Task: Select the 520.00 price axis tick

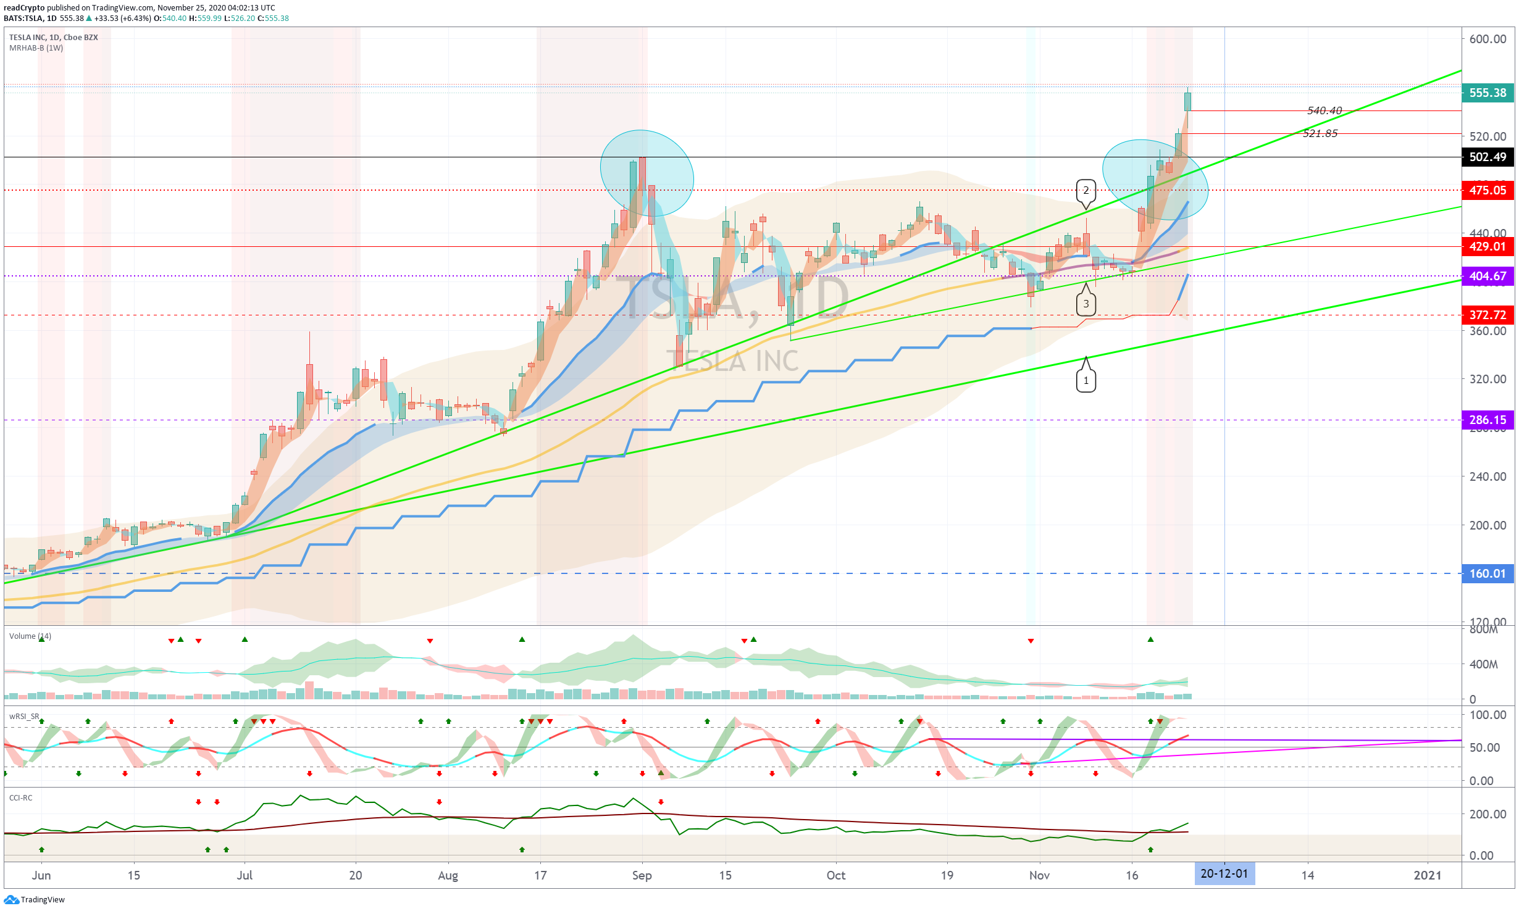Action: pyautogui.click(x=1488, y=136)
